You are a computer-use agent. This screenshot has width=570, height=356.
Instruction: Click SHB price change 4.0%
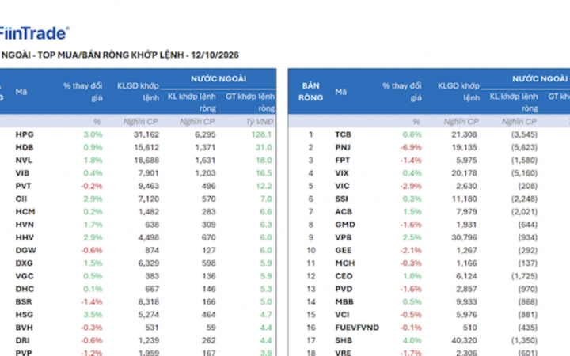412,340
